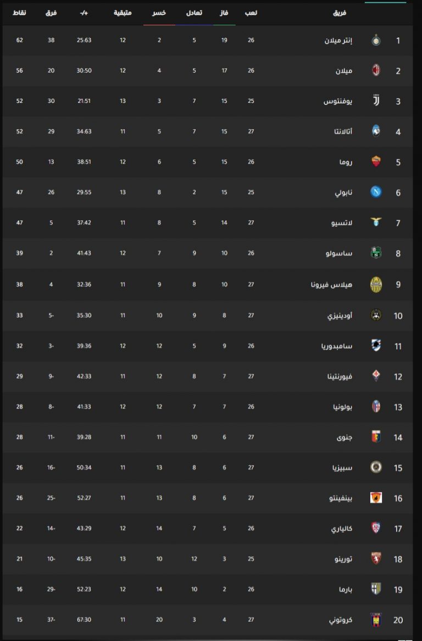Click the Sassuolo club crest
This screenshot has width=422, height=641.
click(376, 253)
